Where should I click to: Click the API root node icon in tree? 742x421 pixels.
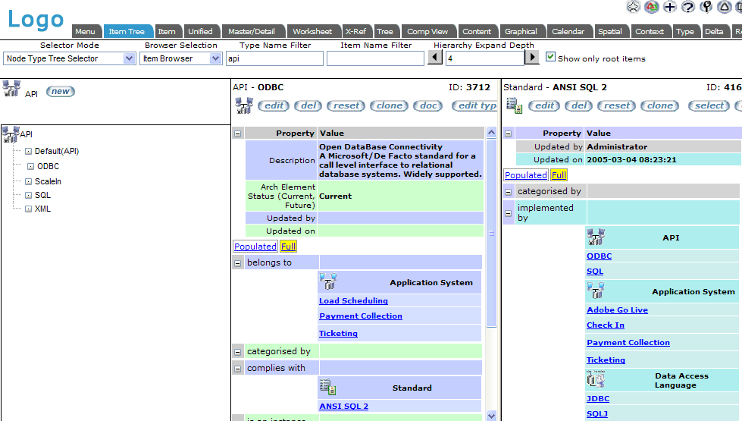(11, 134)
